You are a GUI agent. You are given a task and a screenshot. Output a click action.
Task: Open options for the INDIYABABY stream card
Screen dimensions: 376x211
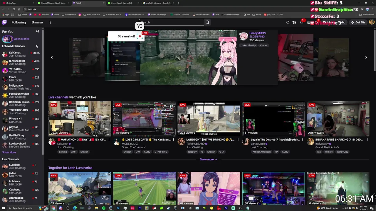click(367, 140)
